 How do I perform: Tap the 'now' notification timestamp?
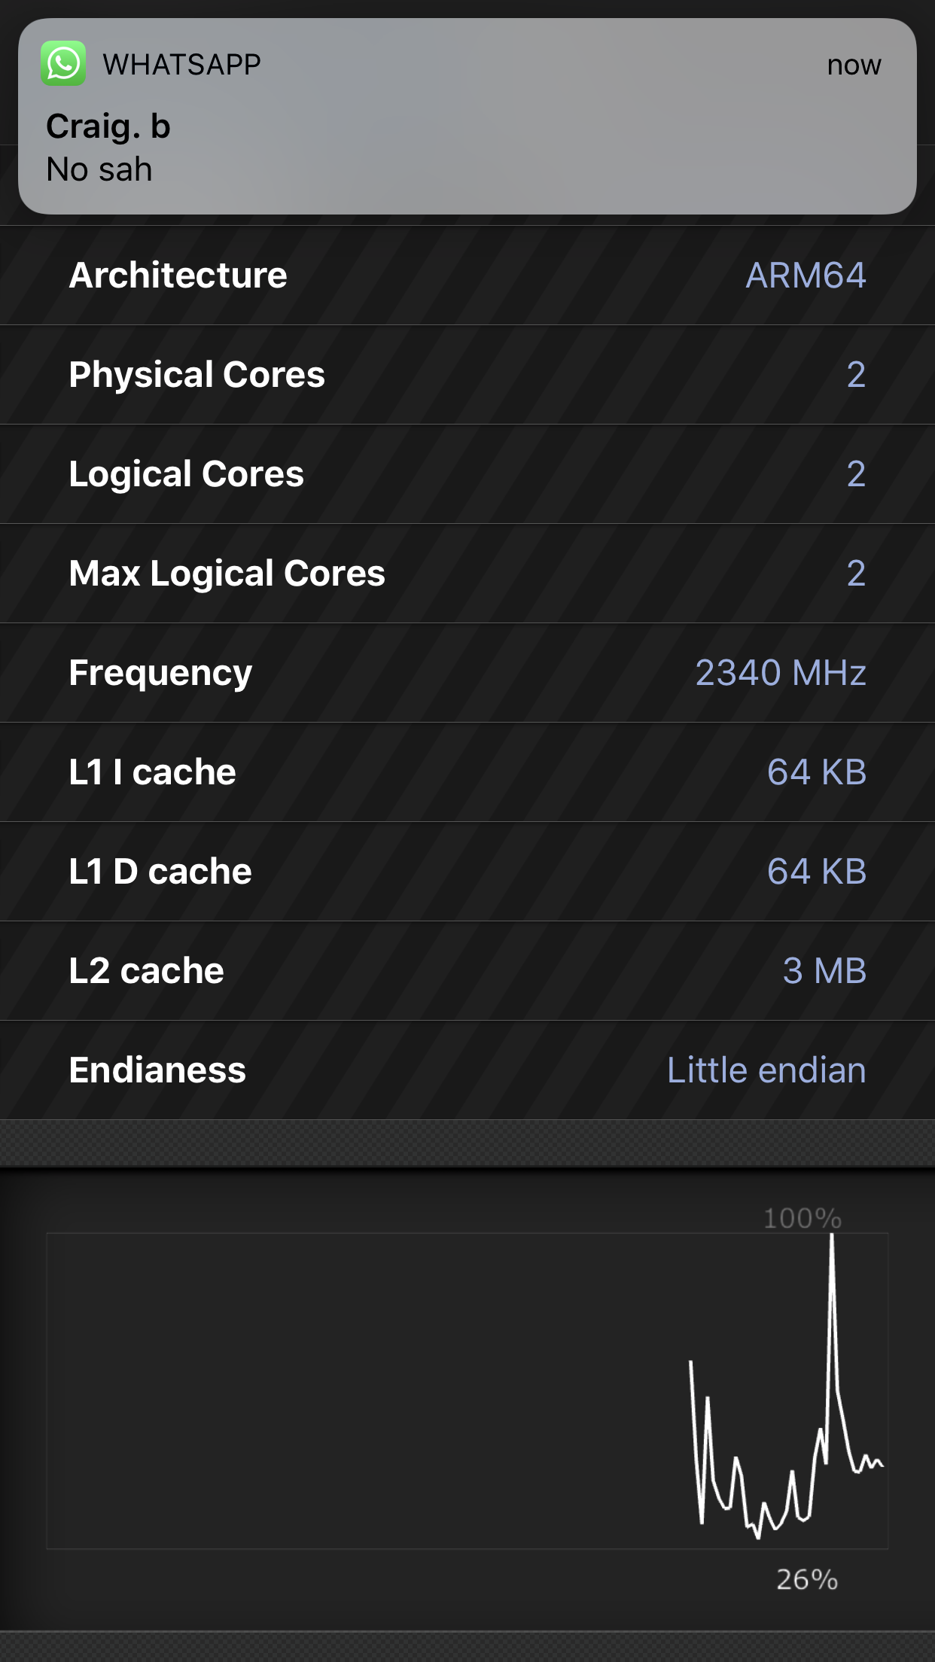[x=854, y=65]
